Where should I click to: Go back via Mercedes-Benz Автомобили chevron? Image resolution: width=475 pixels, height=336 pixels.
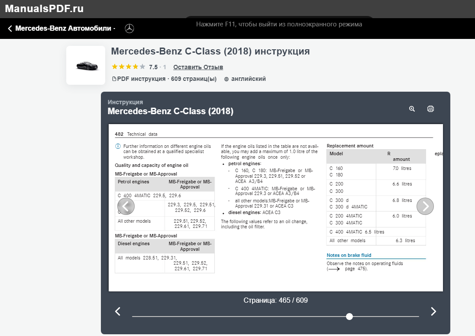[x=10, y=29]
